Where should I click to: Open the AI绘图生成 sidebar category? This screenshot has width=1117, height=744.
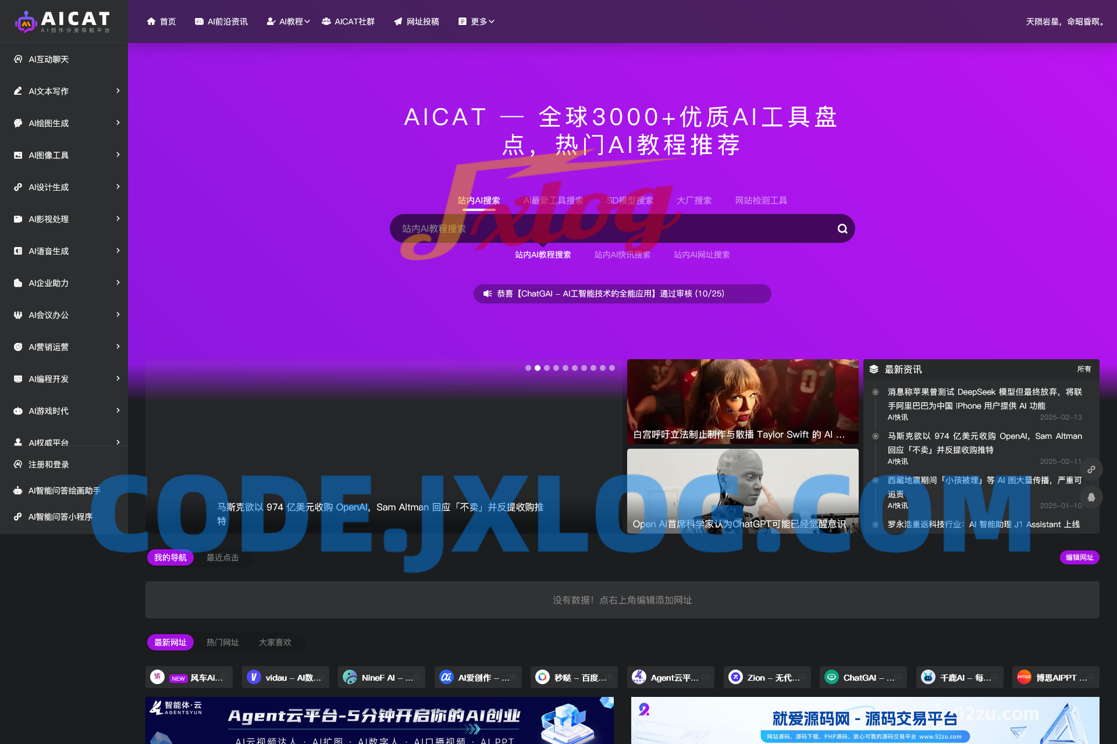point(49,123)
